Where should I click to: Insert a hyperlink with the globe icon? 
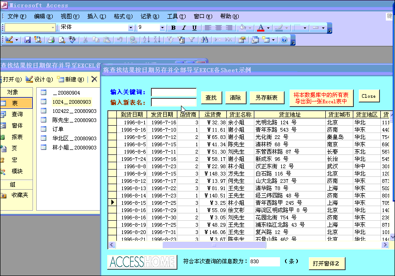(133, 40)
